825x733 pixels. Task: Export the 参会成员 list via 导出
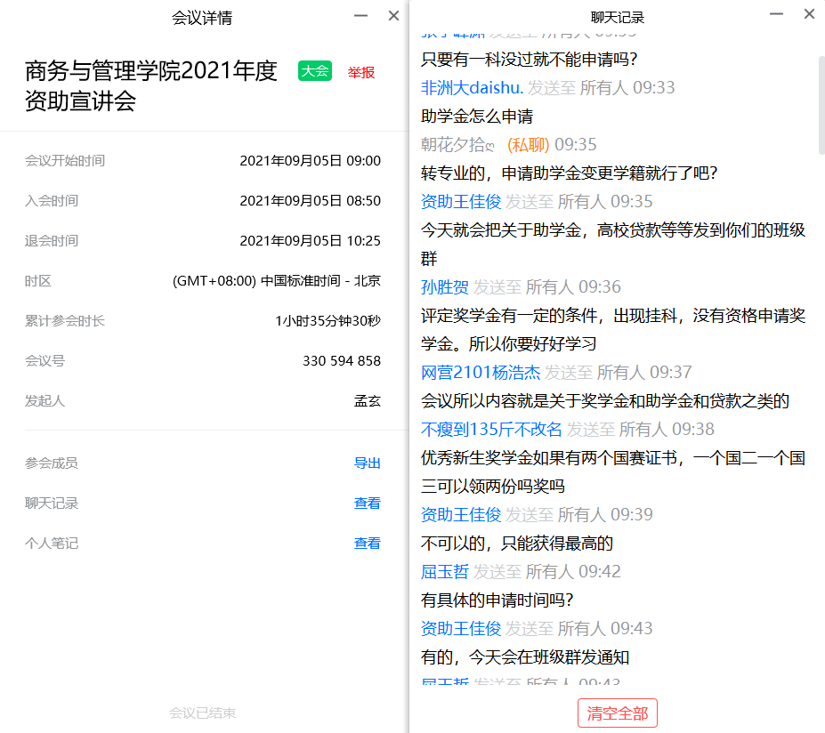[367, 463]
